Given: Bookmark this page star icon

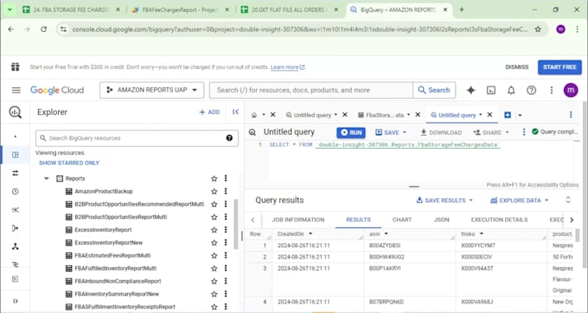Looking at the screenshot, I should [x=538, y=29].
